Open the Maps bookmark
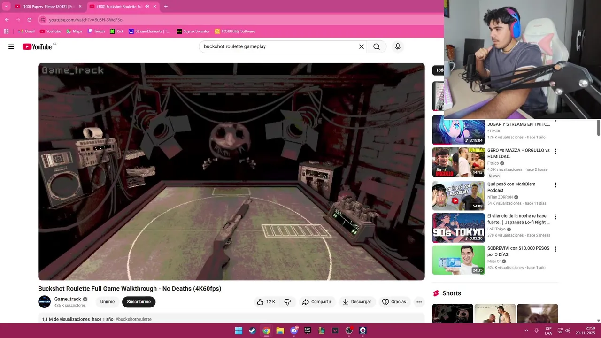The image size is (601, 338). (x=74, y=31)
